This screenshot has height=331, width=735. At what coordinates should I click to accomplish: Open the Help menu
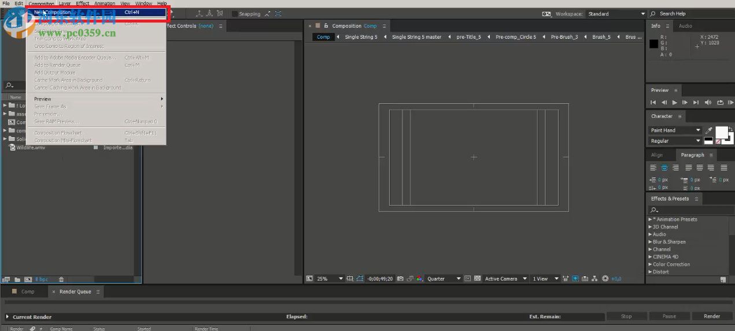pyautogui.click(x=162, y=3)
